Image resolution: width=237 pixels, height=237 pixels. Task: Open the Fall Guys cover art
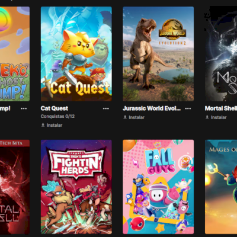coord(158,187)
